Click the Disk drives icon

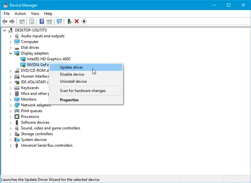17,48
